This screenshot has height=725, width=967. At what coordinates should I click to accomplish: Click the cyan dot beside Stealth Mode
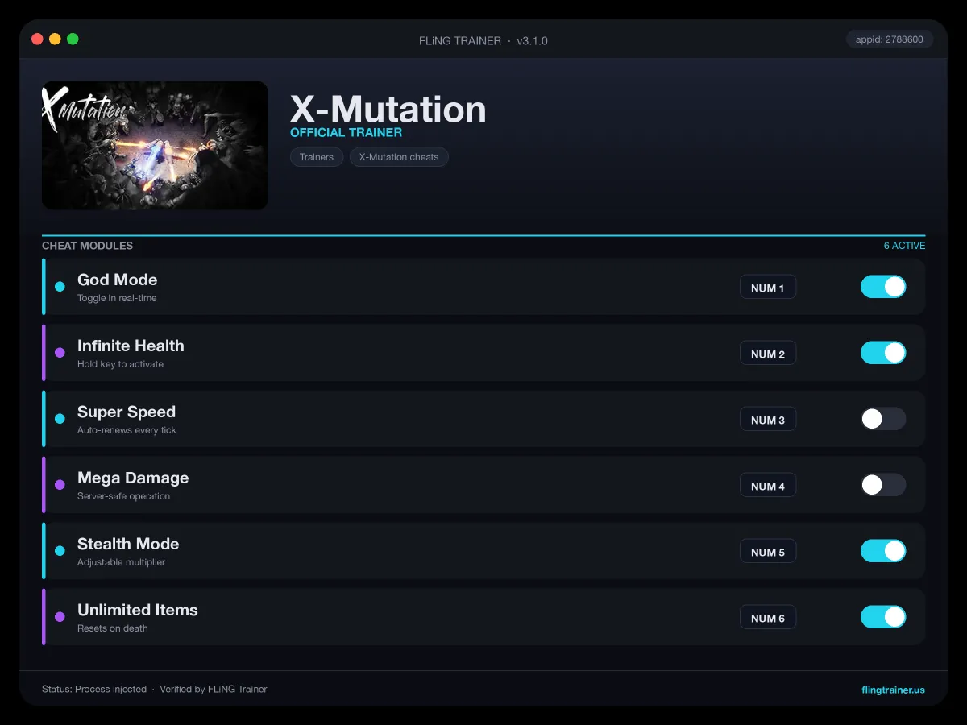60,551
